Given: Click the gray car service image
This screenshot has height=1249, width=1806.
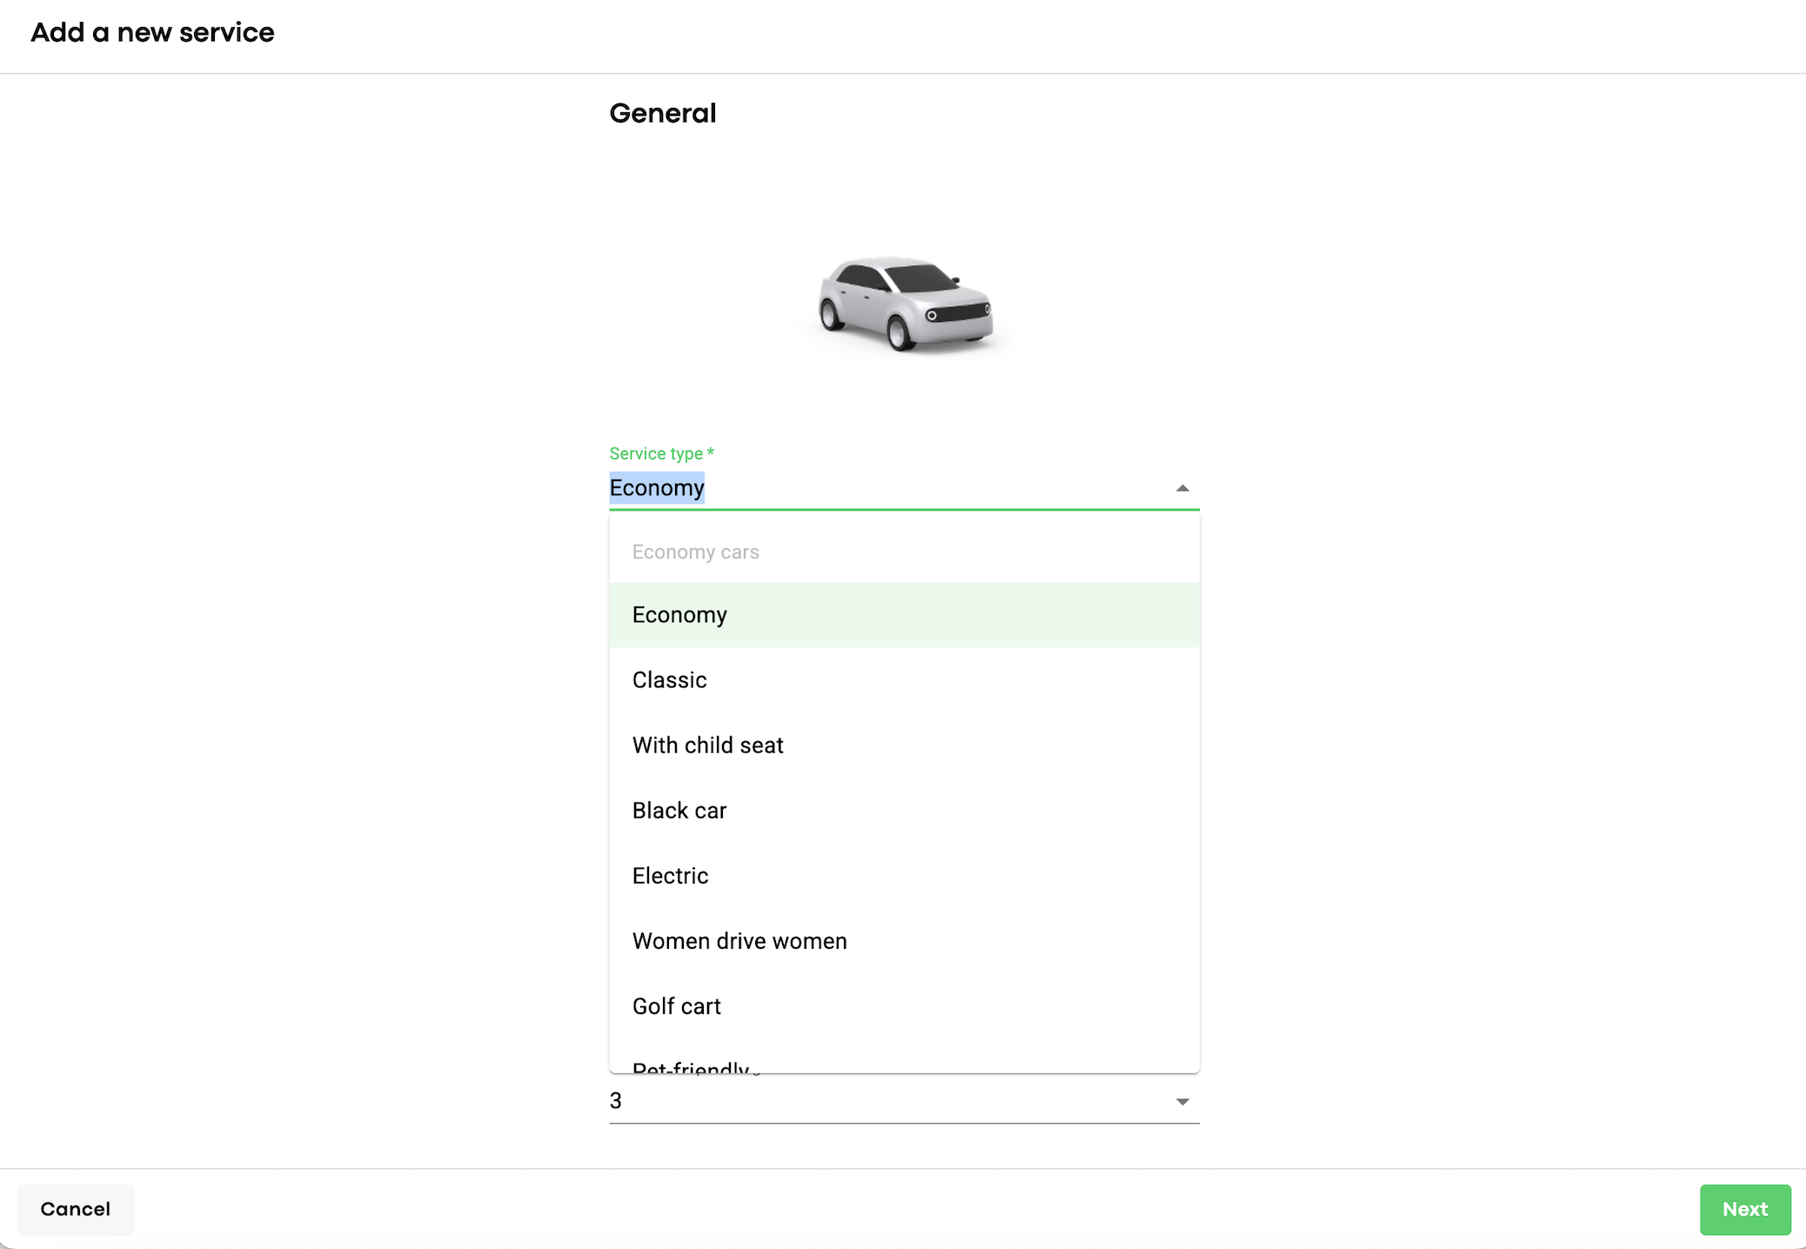Looking at the screenshot, I should pyautogui.click(x=905, y=304).
